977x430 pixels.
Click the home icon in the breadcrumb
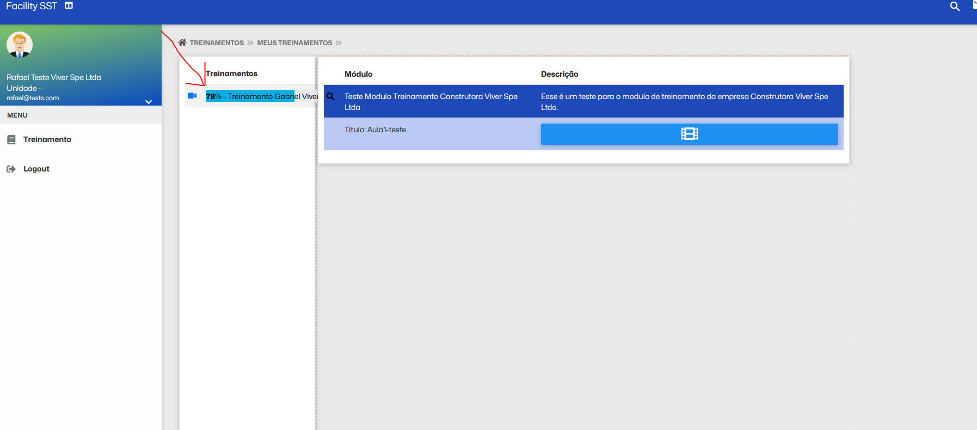(x=182, y=42)
